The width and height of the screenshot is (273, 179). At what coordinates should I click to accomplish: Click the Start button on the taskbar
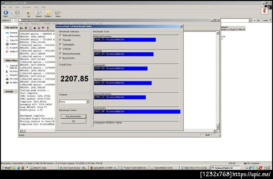tap(6, 168)
